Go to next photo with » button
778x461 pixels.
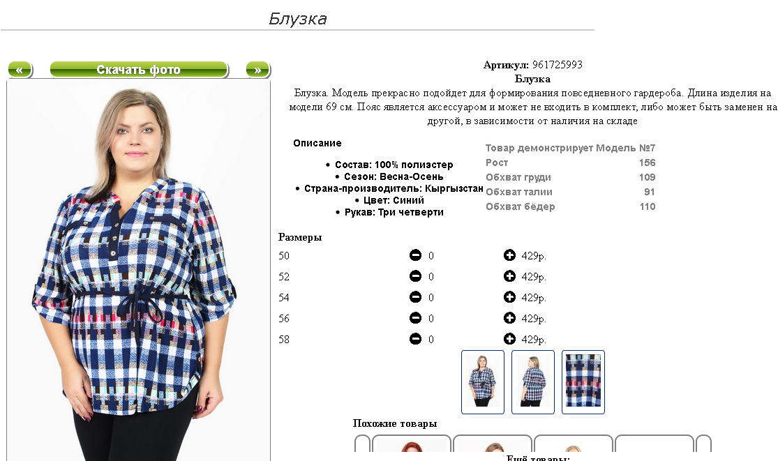point(258,70)
